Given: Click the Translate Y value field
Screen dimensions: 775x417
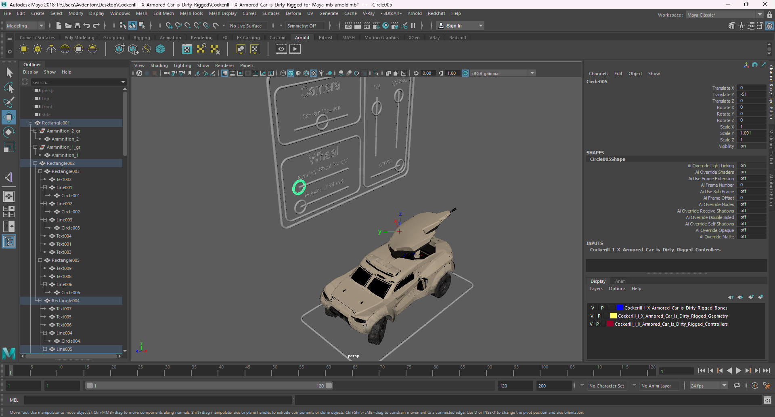Looking at the screenshot, I should click(x=751, y=95).
